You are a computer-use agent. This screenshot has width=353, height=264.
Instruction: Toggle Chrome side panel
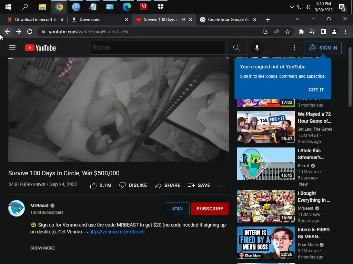click(x=323, y=32)
